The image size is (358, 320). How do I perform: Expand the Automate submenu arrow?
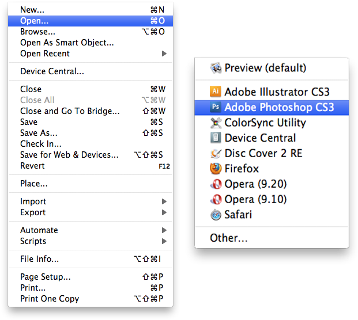[x=164, y=230]
